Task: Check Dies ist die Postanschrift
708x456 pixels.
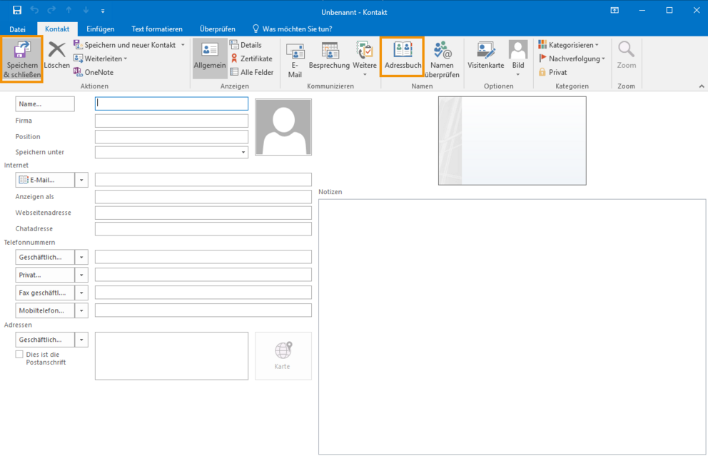Action: pos(19,355)
